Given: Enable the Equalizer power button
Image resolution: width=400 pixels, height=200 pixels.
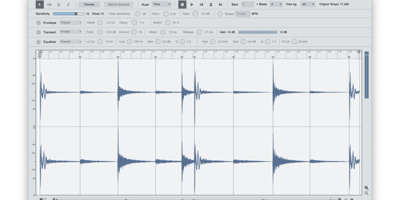Looking at the screenshot, I should tap(39, 42).
